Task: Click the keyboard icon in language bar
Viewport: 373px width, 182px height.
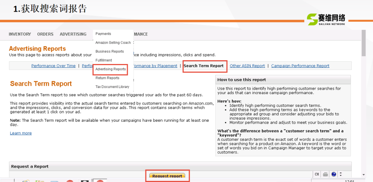Action: (325, 174)
